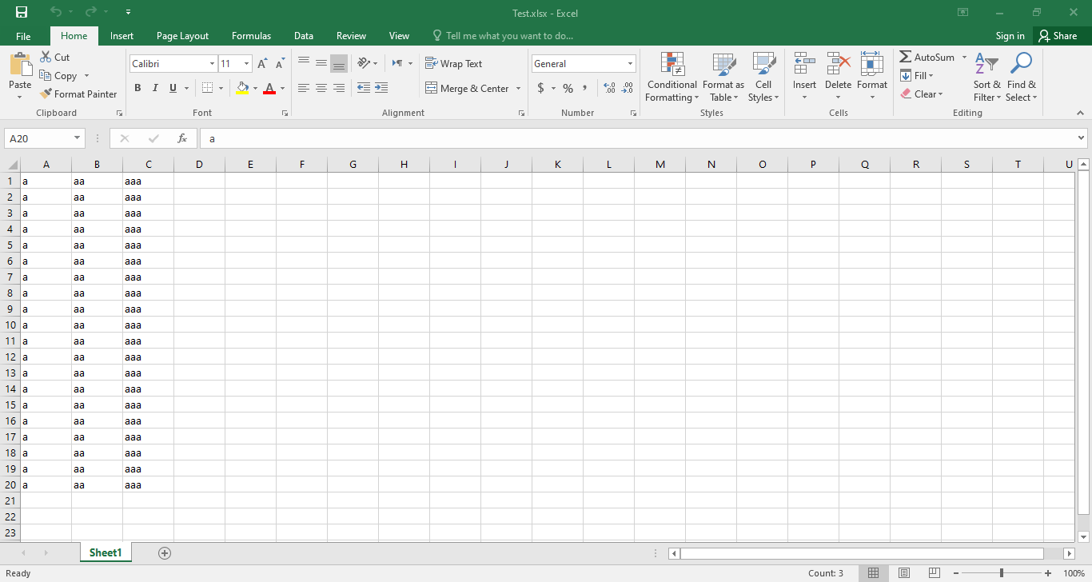
Task: Open the Formulas ribbon tab
Action: point(251,36)
